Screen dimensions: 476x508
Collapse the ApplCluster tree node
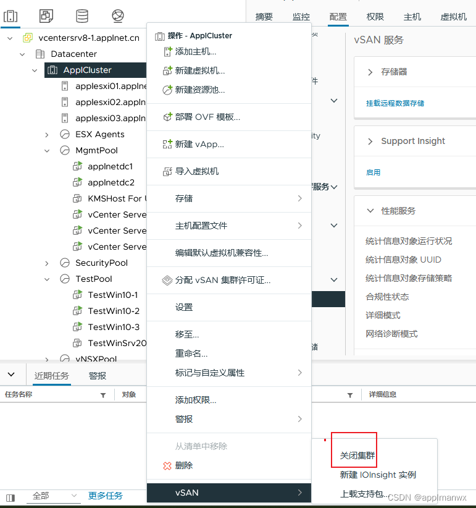[x=35, y=70]
